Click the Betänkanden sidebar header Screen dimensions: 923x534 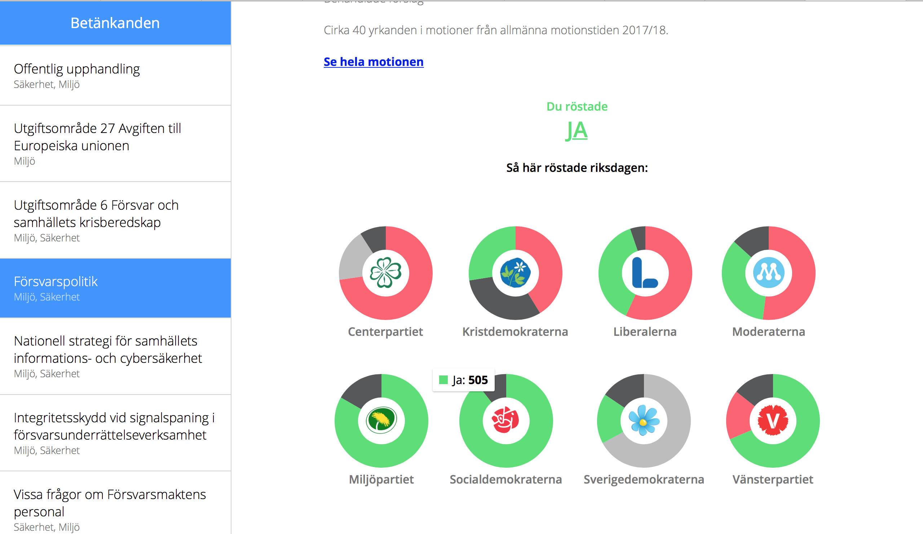[x=115, y=23]
